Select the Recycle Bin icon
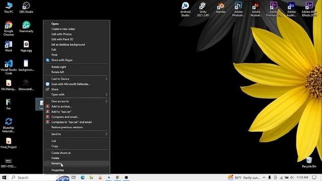Viewport: 322px width, 181px height. click(x=309, y=162)
